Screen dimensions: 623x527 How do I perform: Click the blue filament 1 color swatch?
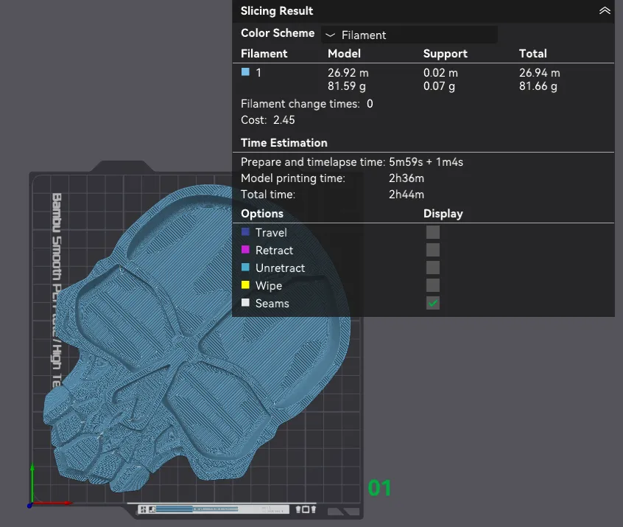pyautogui.click(x=245, y=72)
